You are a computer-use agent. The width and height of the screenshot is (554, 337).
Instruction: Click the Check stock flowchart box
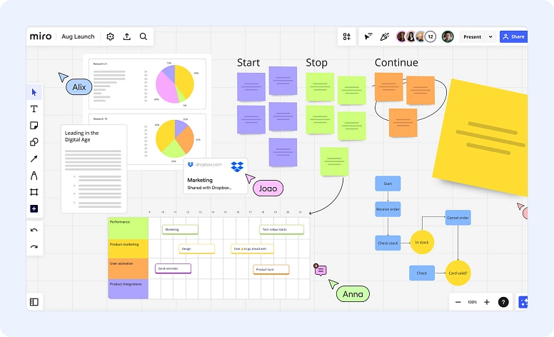(388, 243)
